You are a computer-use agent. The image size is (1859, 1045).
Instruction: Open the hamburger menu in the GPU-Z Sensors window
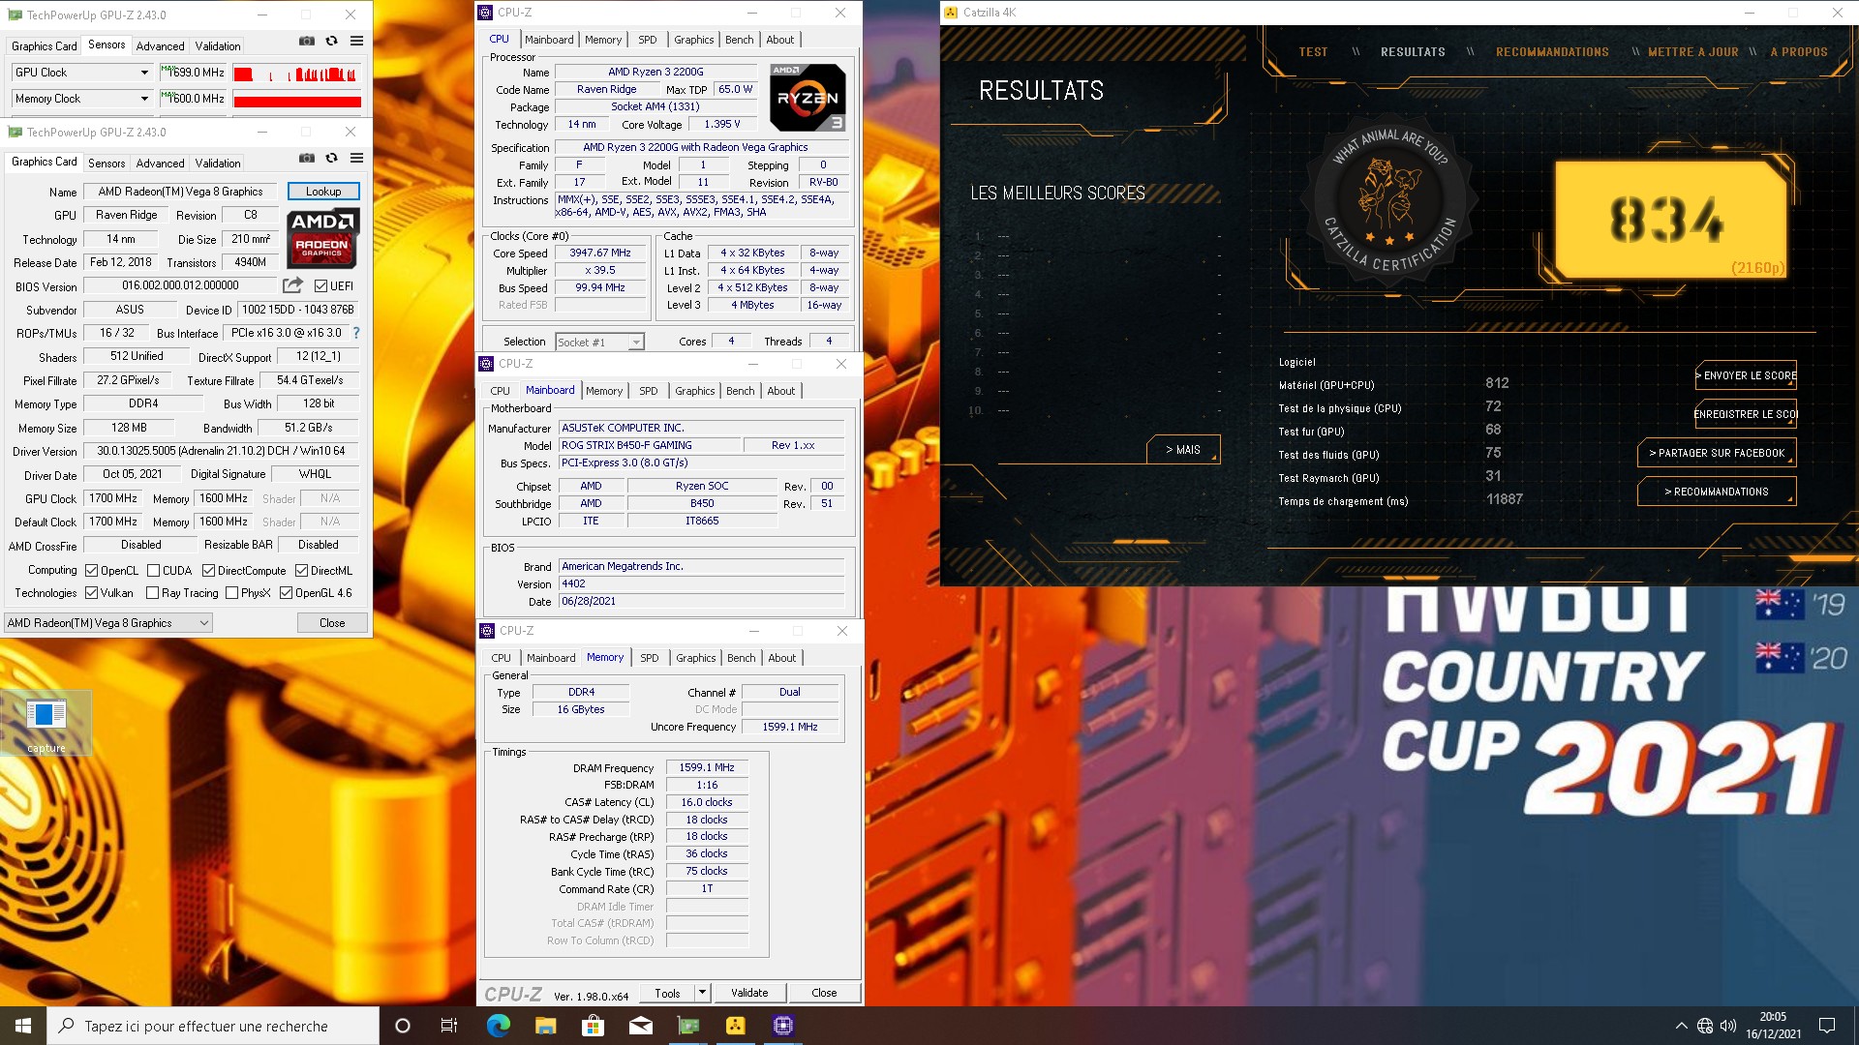(x=356, y=41)
